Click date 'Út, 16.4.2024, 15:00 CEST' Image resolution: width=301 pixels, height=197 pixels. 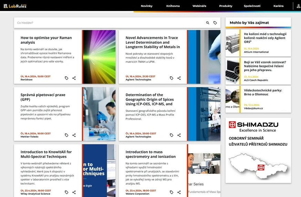[35, 76]
